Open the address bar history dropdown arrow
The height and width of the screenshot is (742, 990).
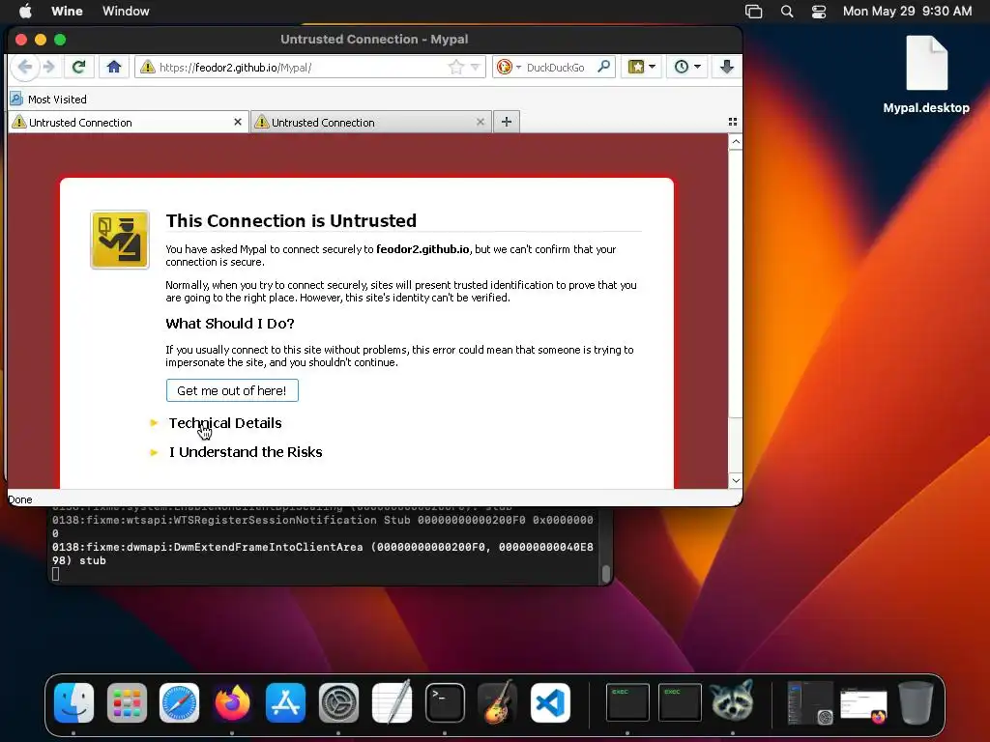476,67
